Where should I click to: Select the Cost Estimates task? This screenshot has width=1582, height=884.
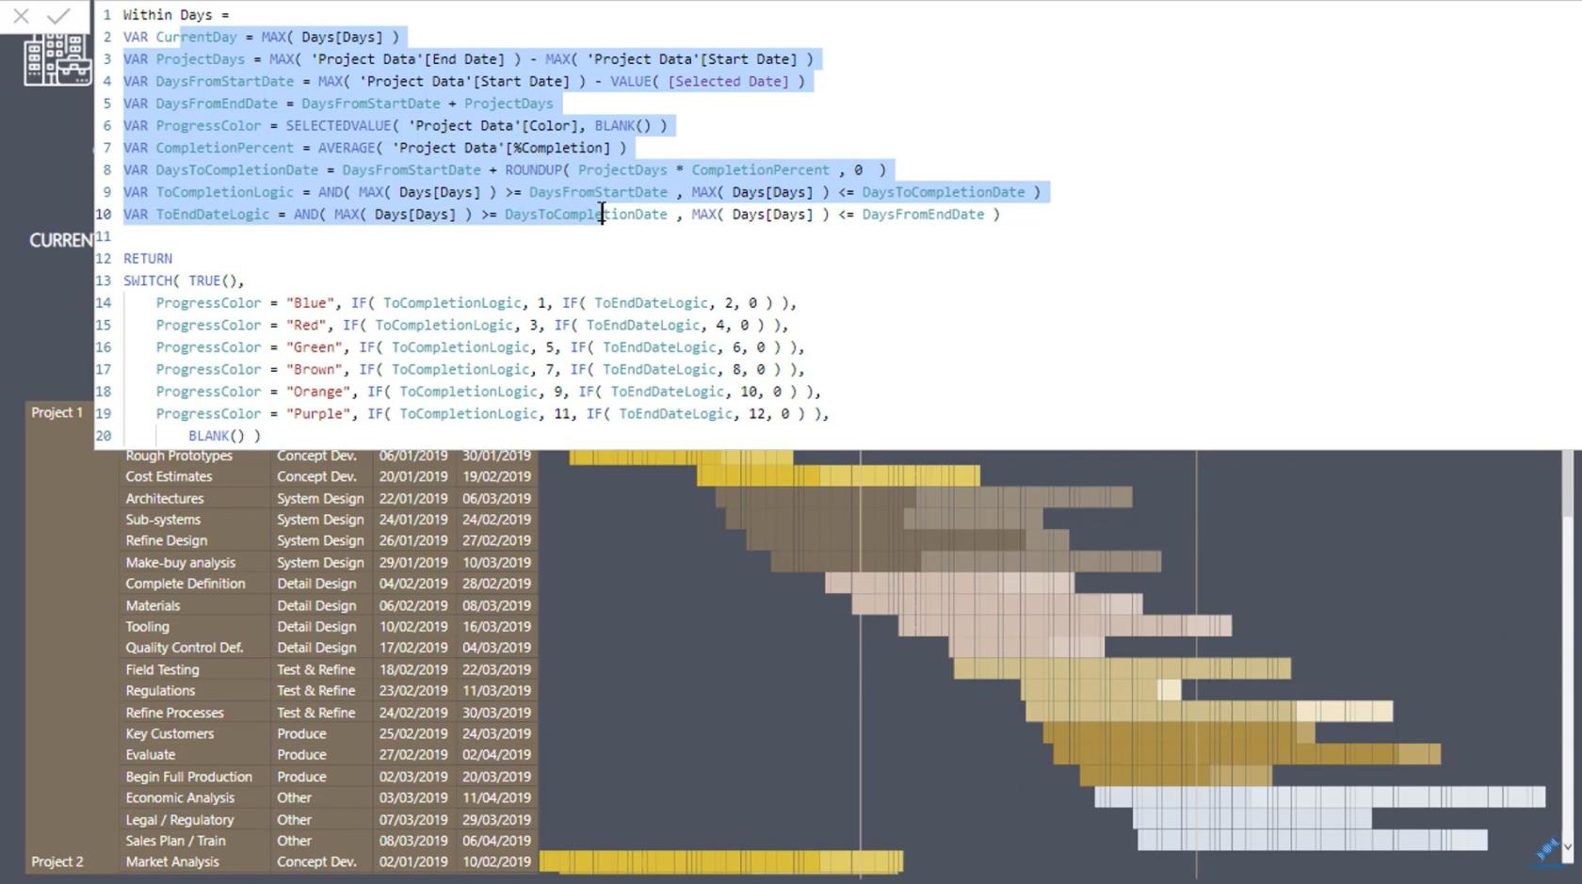point(169,476)
